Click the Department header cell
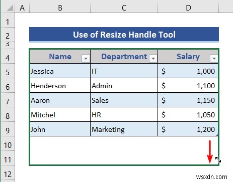233x182 pixels. click(x=124, y=56)
